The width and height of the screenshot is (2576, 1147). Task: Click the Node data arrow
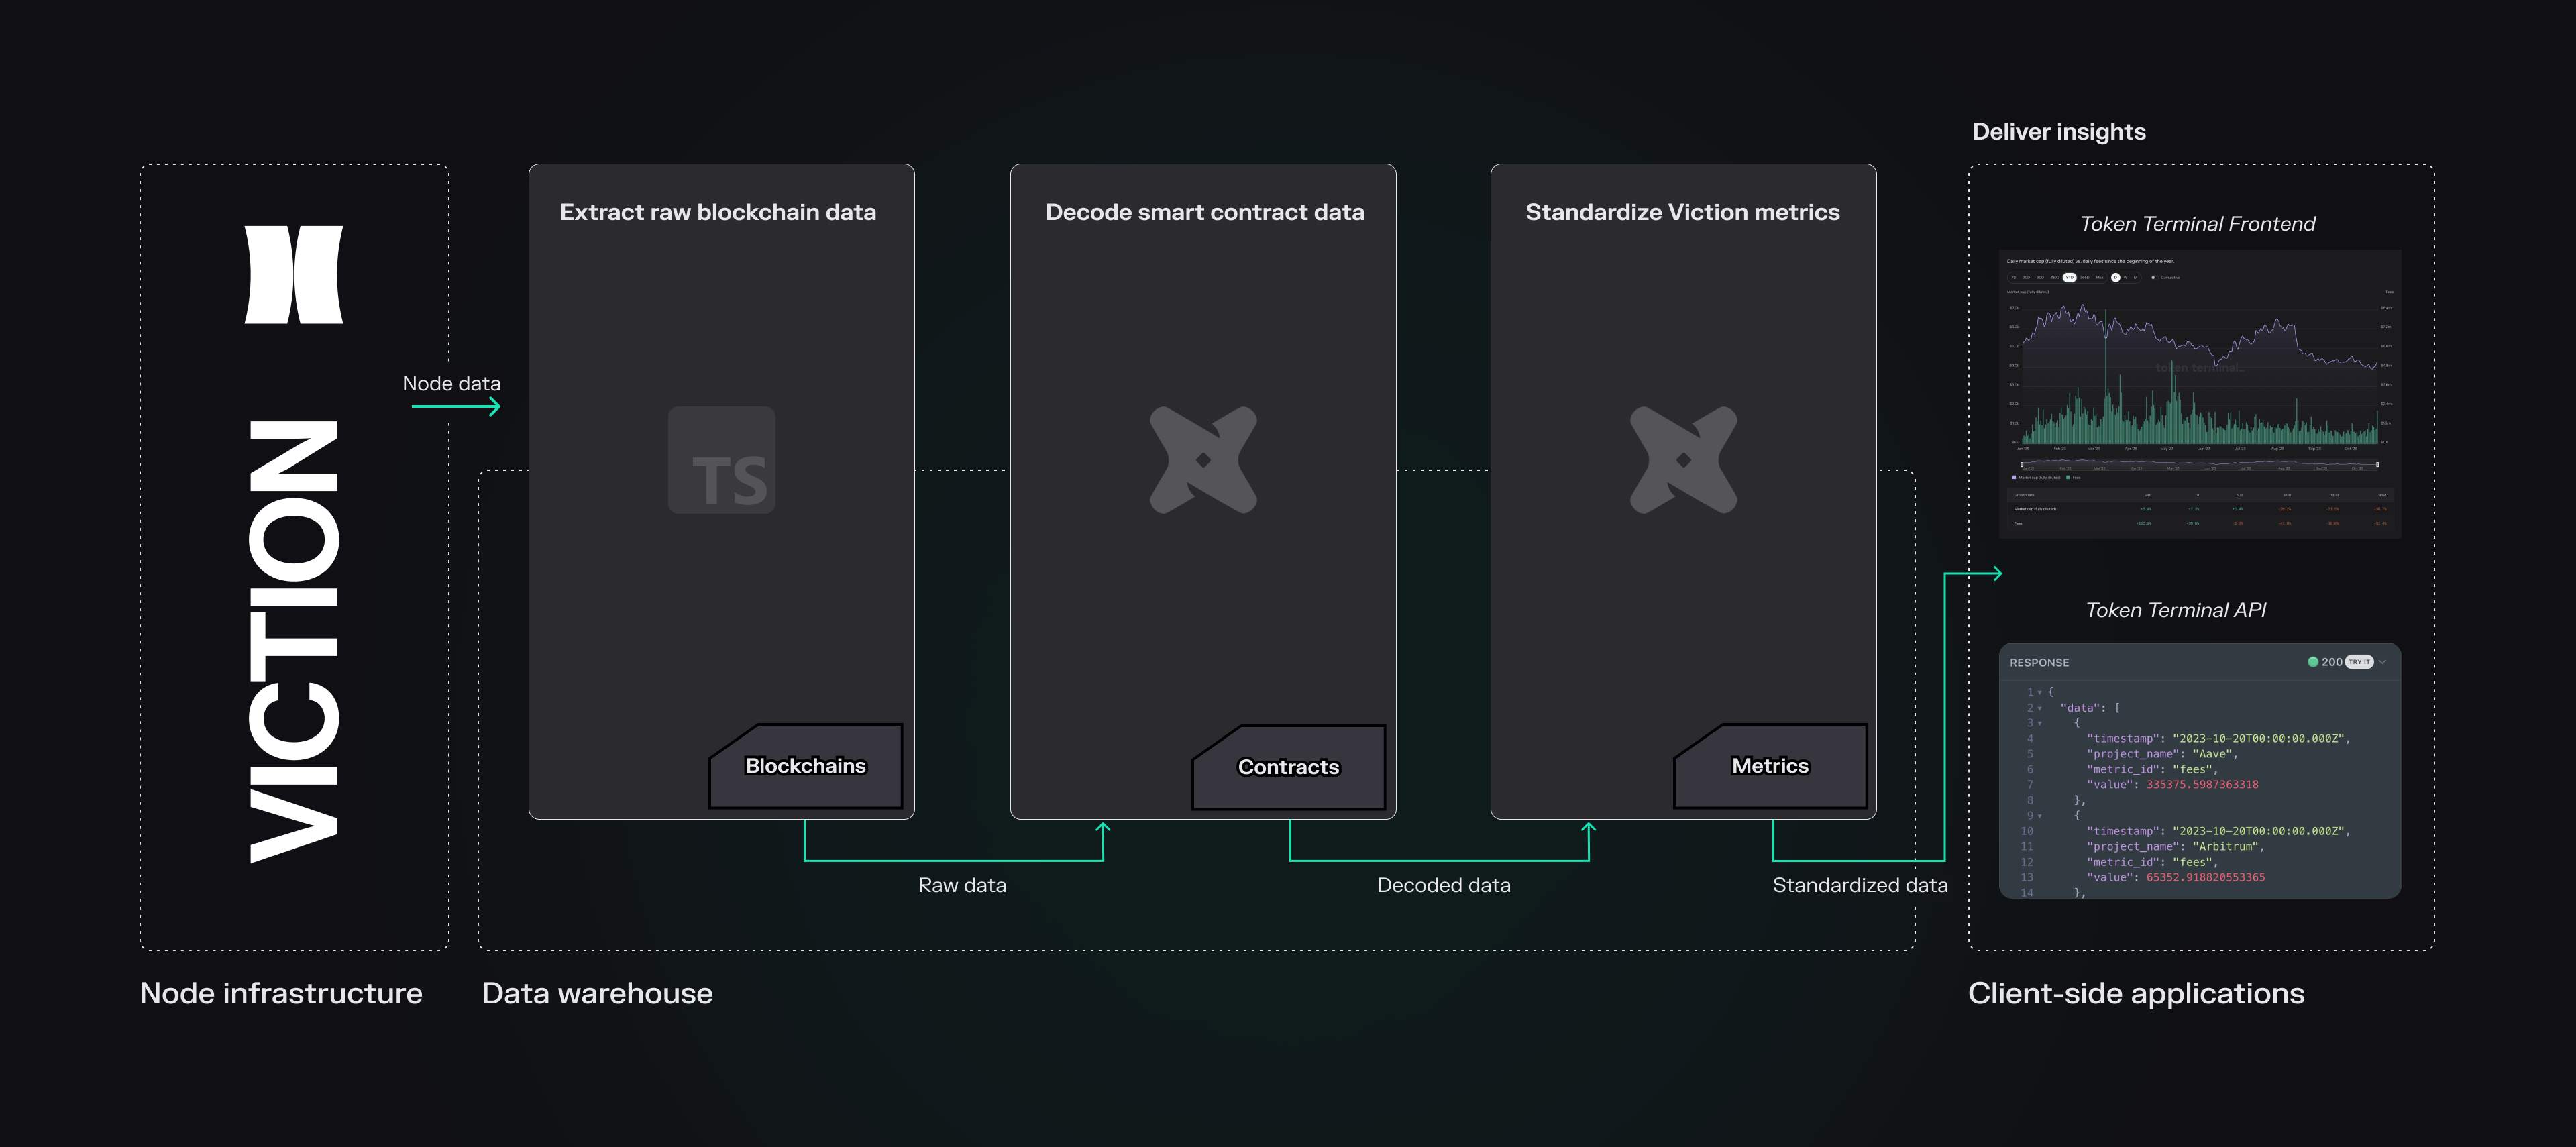(456, 406)
